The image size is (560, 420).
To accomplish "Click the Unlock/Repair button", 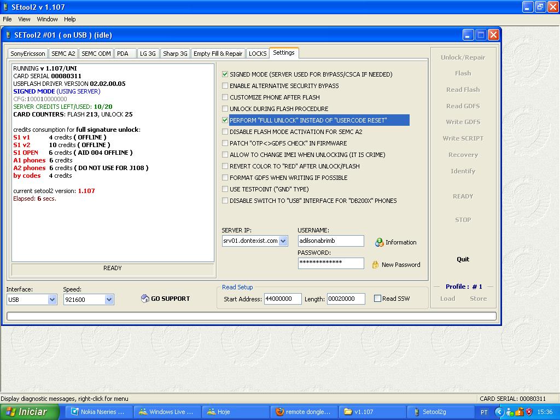I will click(463, 57).
